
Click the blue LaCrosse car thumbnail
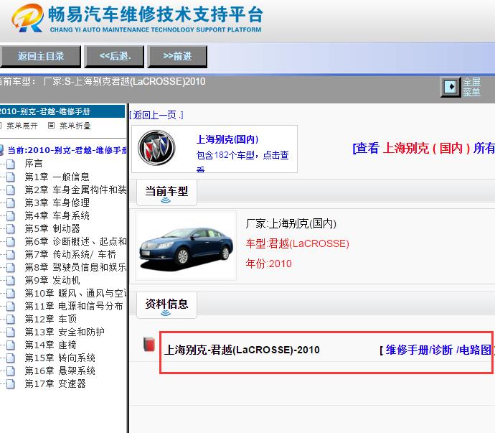click(186, 246)
